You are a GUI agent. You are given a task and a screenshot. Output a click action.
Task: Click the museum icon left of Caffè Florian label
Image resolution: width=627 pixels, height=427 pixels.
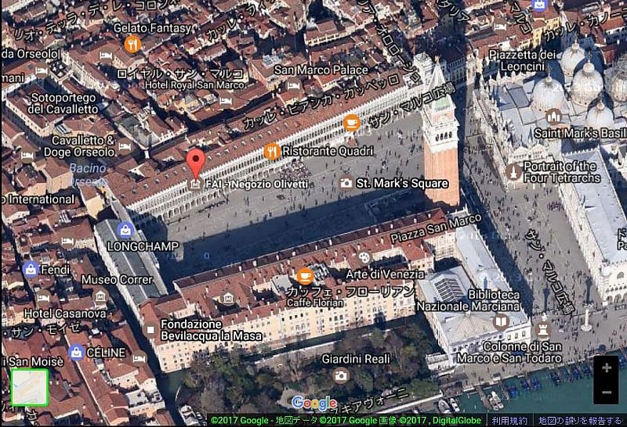coord(228,297)
